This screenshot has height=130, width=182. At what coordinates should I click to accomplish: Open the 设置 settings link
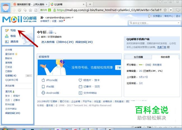(54, 21)
